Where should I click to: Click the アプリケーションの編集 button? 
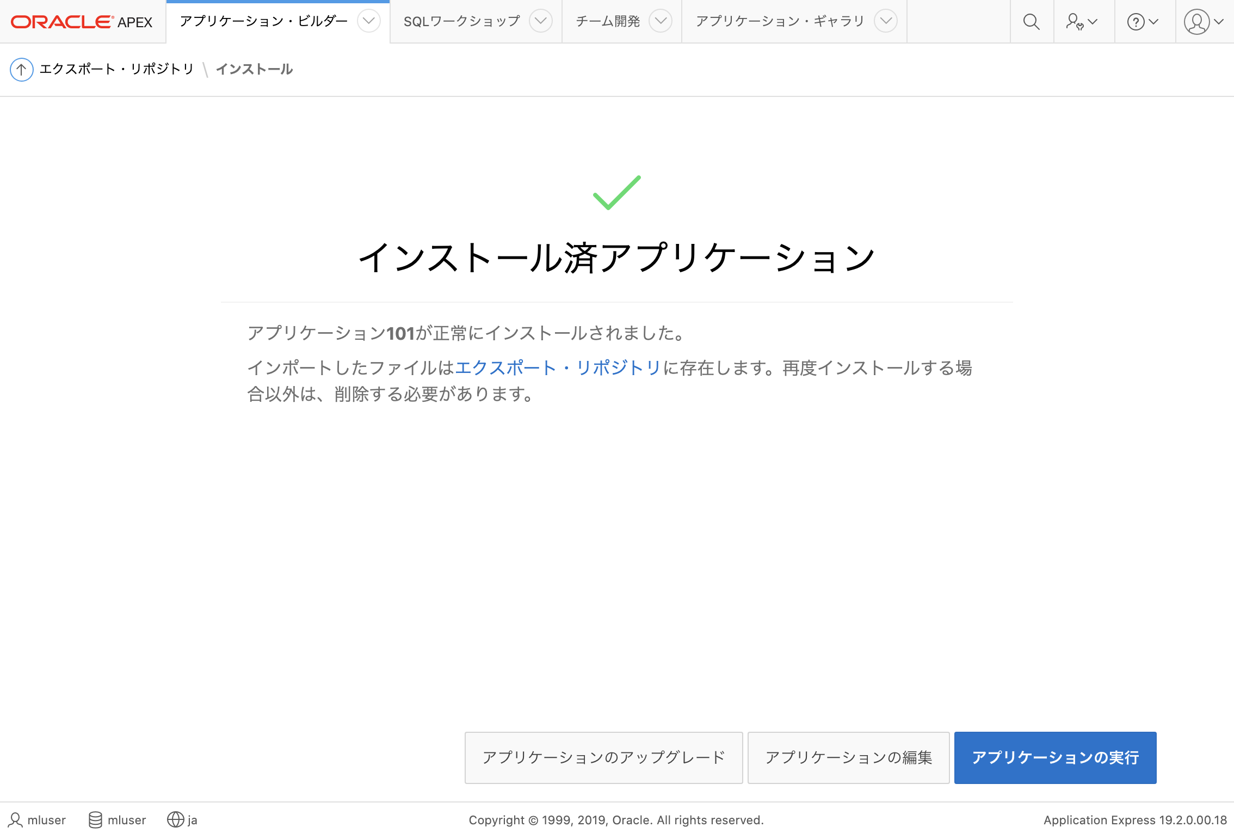tap(849, 757)
